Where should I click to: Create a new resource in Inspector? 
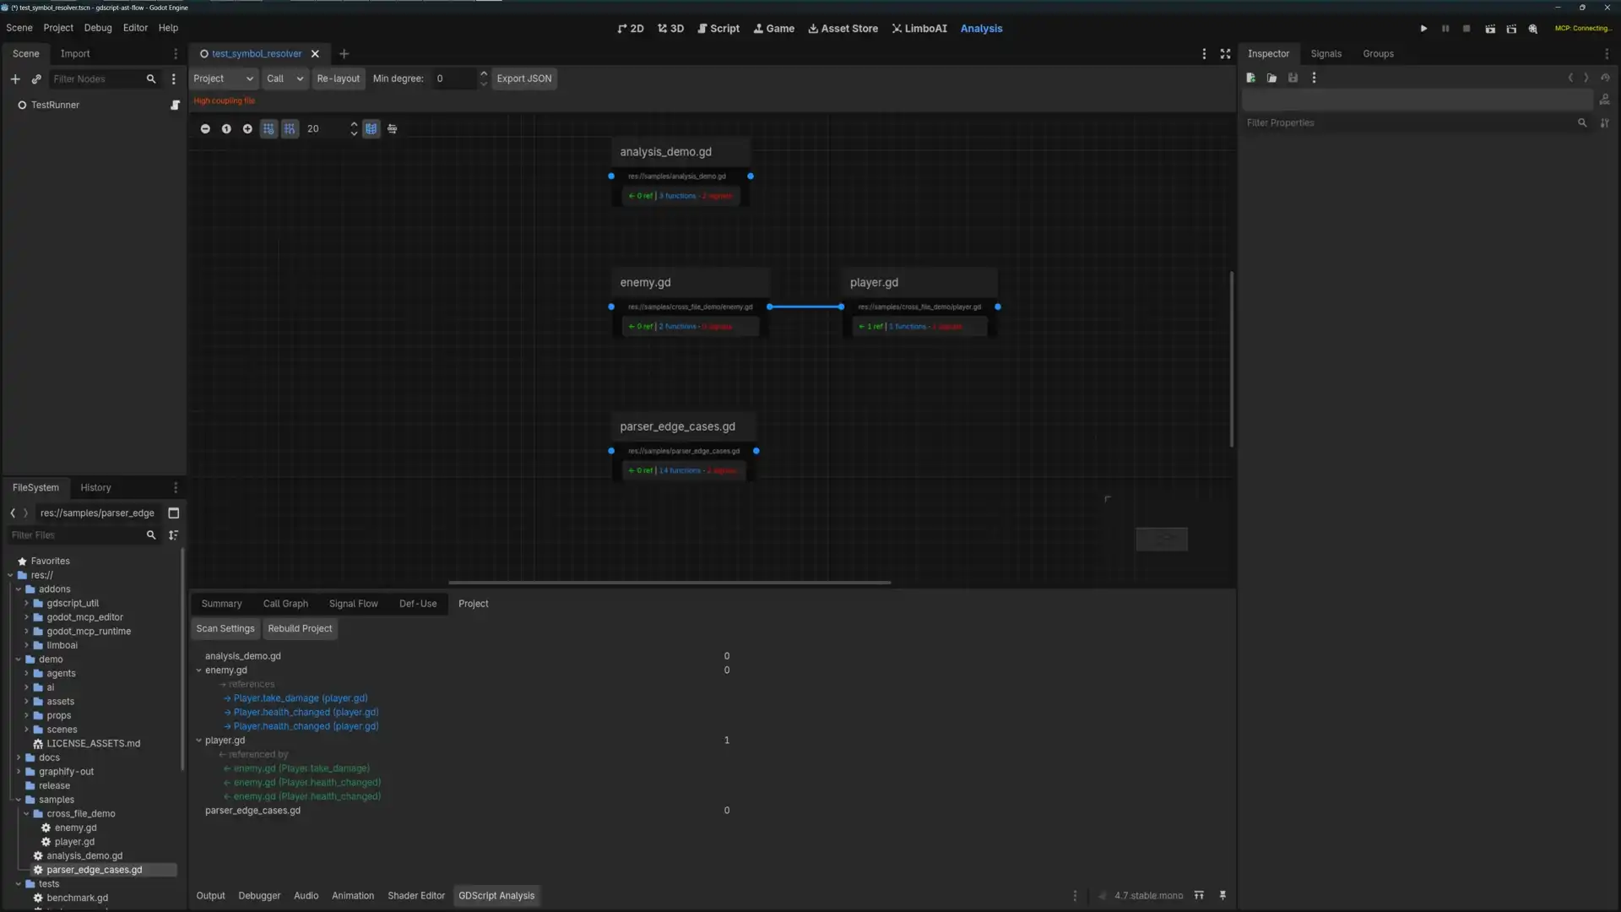(1251, 78)
